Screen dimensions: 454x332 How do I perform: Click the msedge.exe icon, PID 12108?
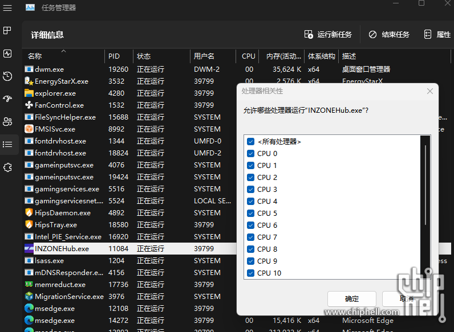pyautogui.click(x=29, y=308)
